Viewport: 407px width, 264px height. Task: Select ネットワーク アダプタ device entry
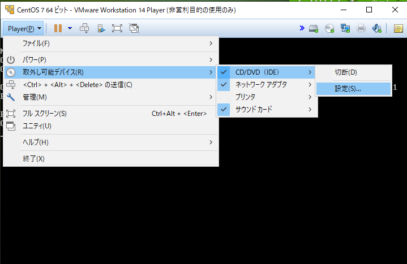pyautogui.click(x=267, y=85)
